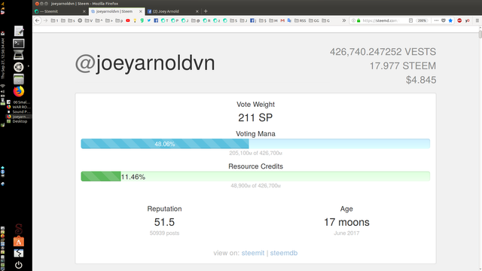Close the Joey Arnold Facebook tab
Screen dimensions: 482x271
point(197,11)
